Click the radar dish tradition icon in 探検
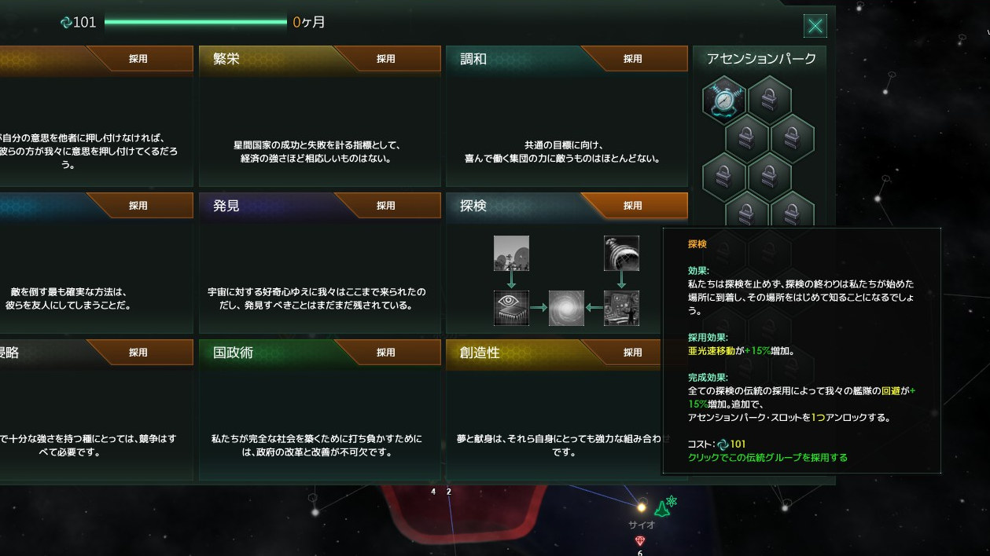This screenshot has height=556, width=990. pos(511,253)
